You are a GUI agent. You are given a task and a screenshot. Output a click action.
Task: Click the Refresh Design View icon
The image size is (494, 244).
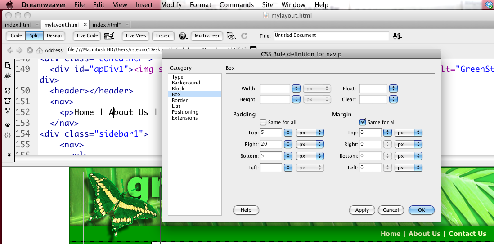[x=244, y=36]
